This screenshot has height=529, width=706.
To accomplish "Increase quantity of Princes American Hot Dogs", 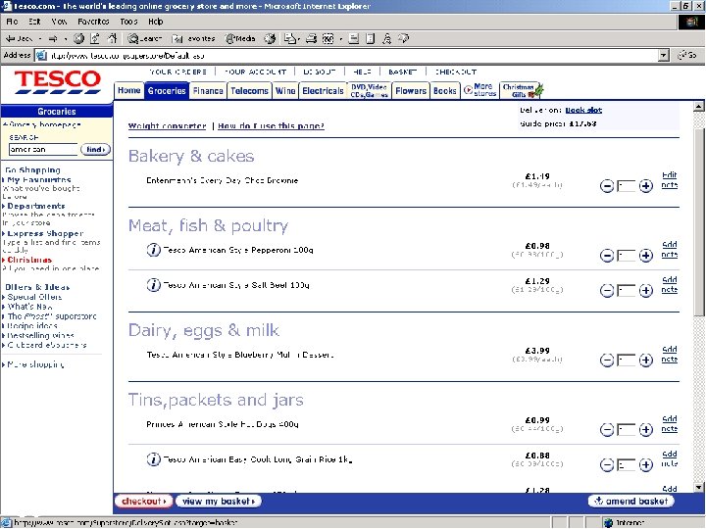I will pos(645,430).
